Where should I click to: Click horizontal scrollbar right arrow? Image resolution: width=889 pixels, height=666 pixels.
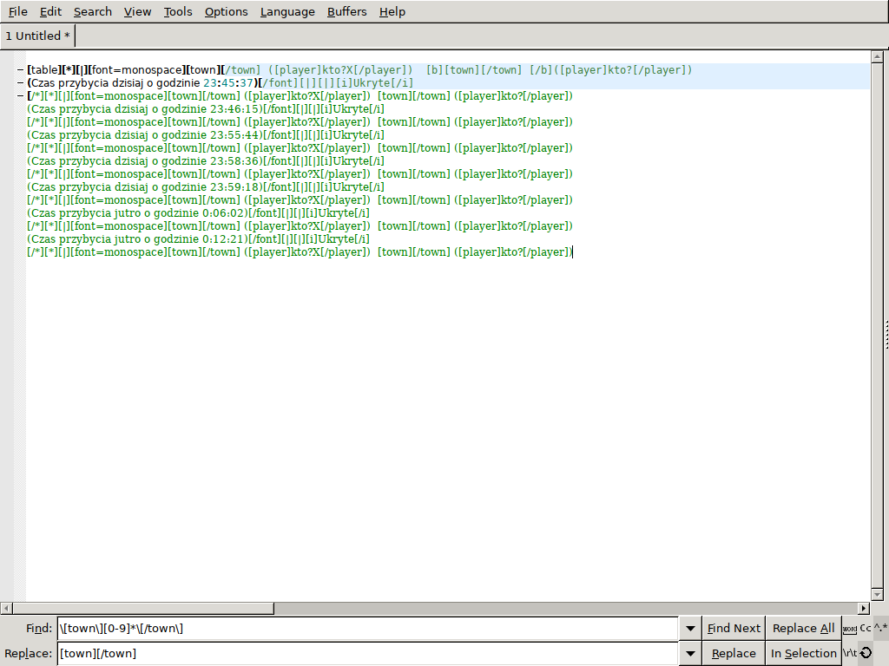click(x=864, y=608)
